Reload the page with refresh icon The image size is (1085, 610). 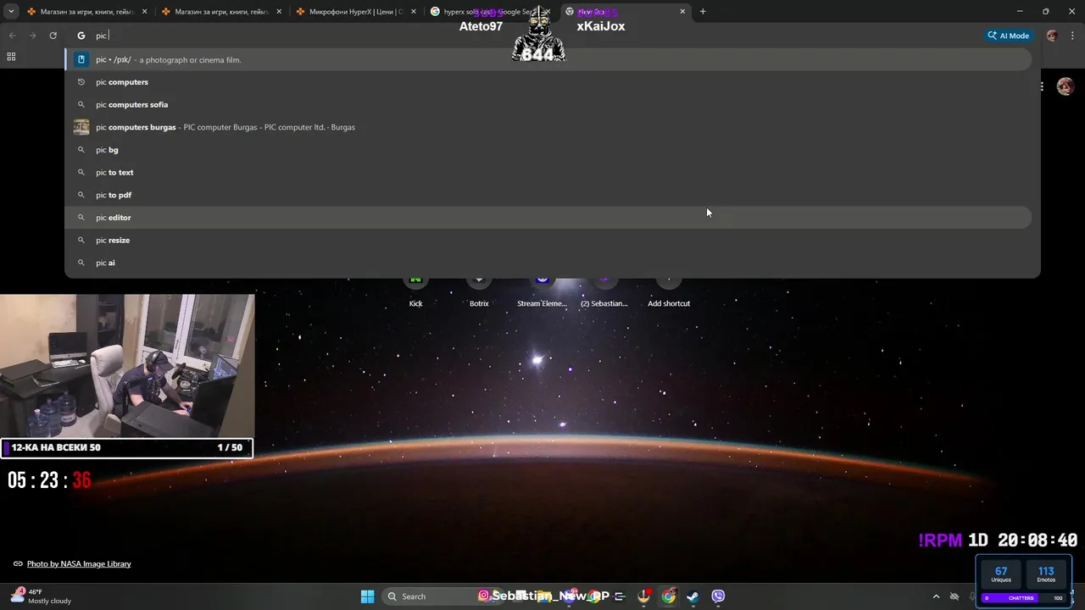53,36
